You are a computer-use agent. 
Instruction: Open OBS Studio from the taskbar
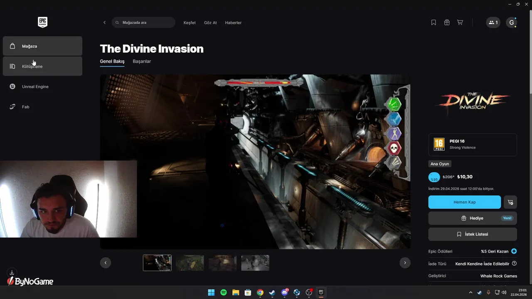click(x=309, y=292)
